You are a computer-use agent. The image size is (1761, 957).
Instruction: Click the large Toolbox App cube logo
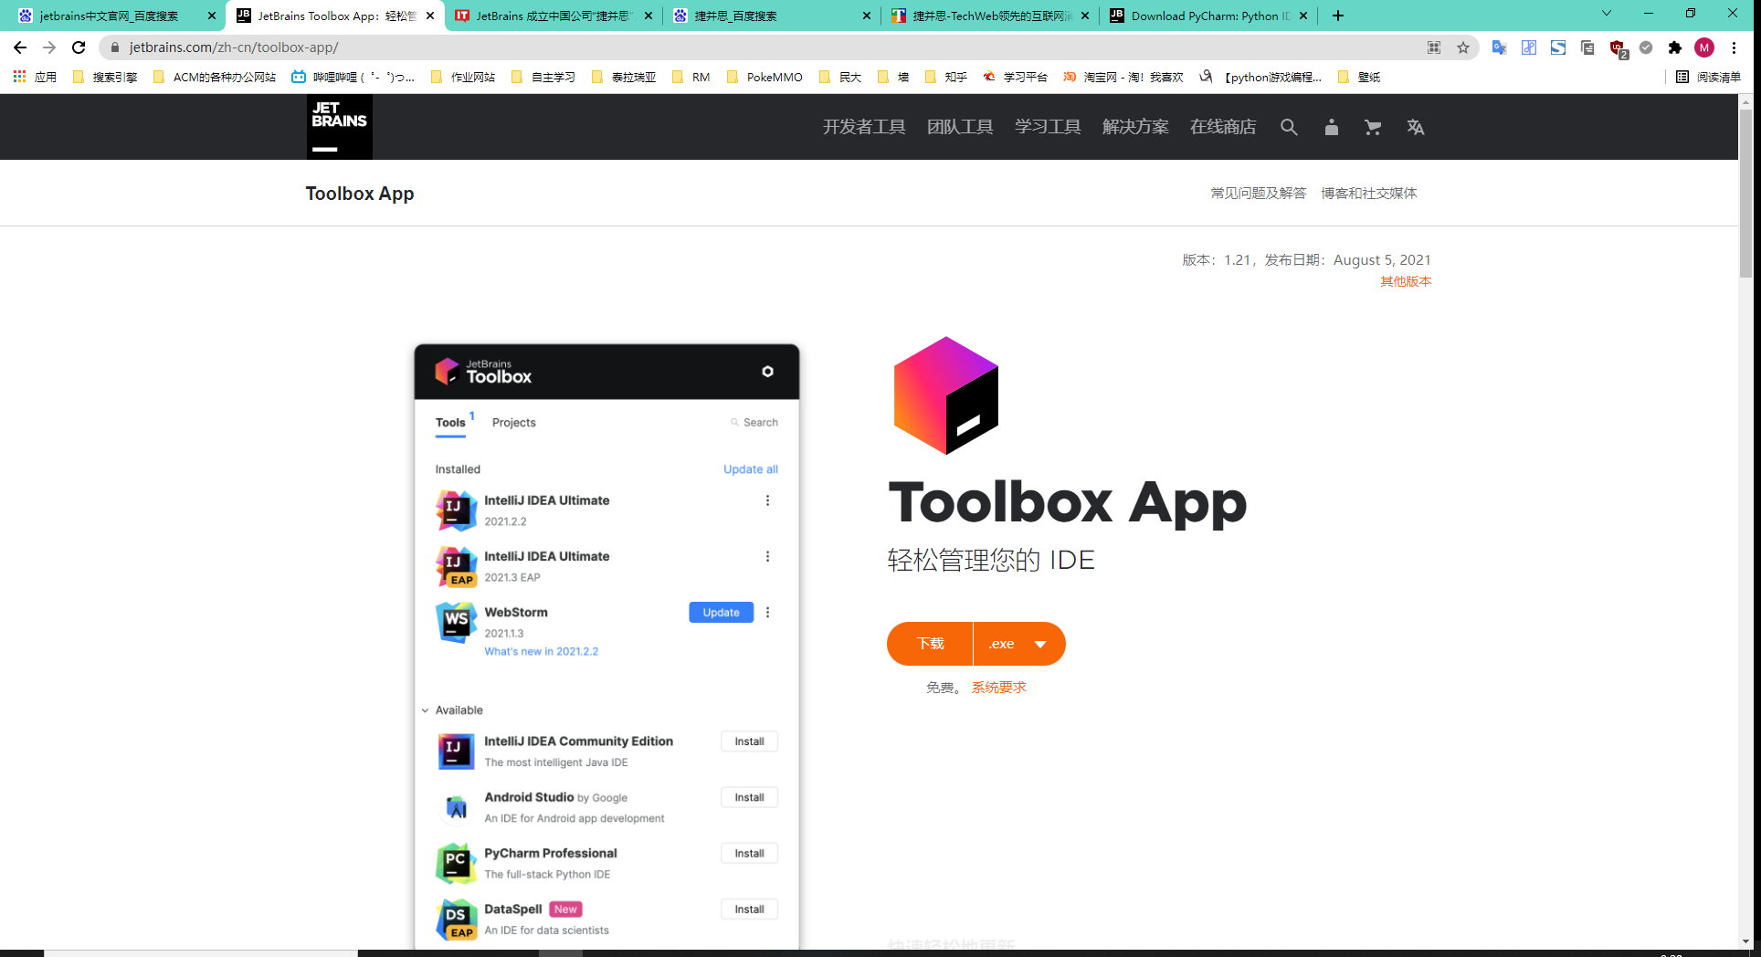point(946,395)
